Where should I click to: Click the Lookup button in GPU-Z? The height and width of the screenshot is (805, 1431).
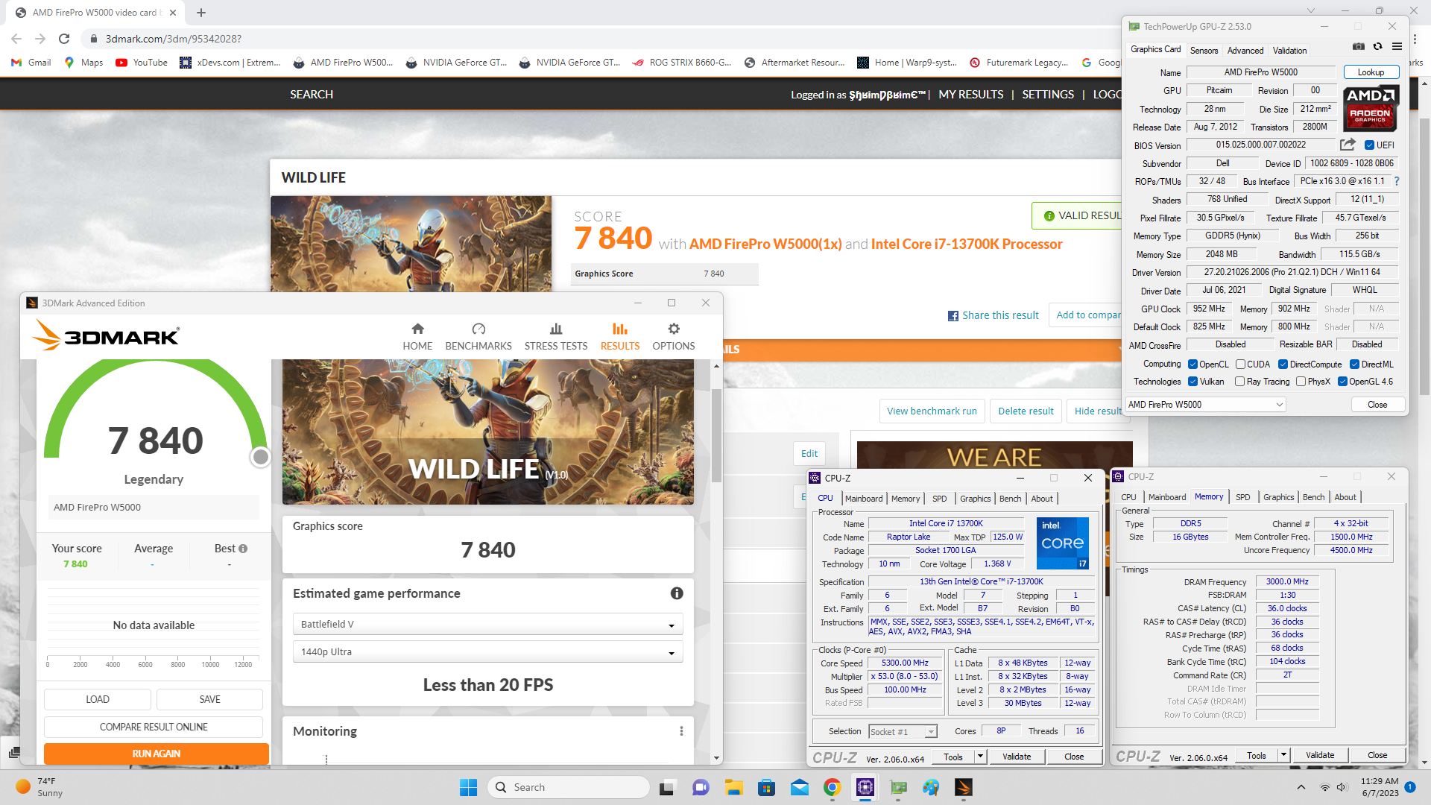pyautogui.click(x=1371, y=72)
